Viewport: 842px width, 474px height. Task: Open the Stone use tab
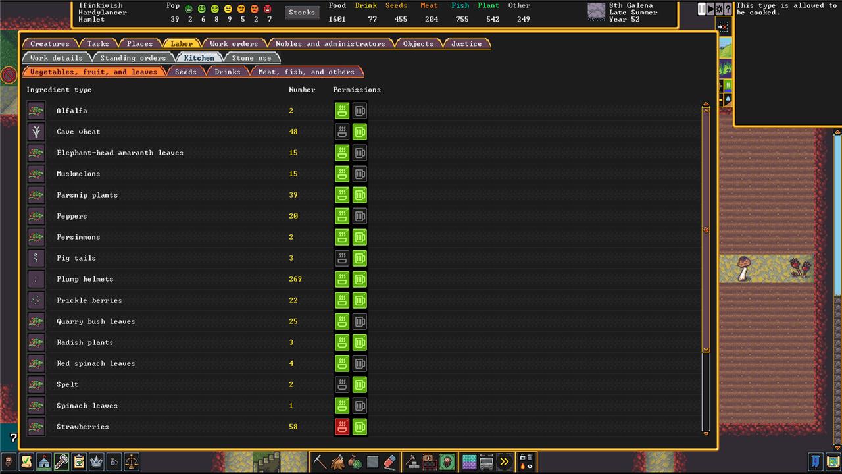pos(251,58)
